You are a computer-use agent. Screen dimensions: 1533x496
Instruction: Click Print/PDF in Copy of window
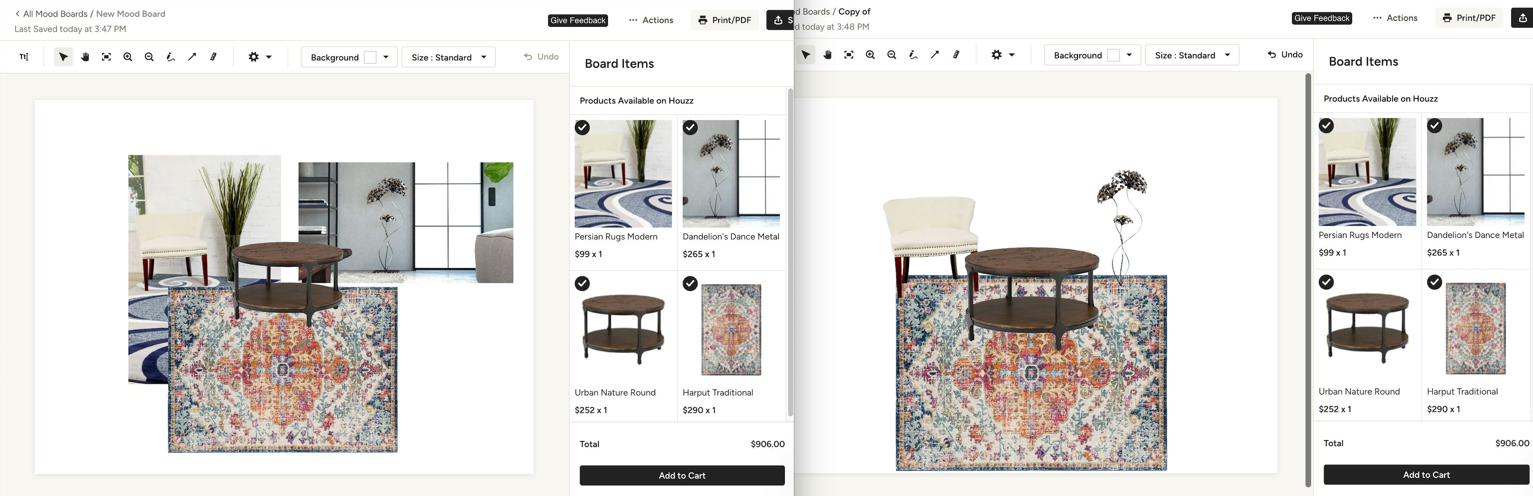coord(1469,18)
